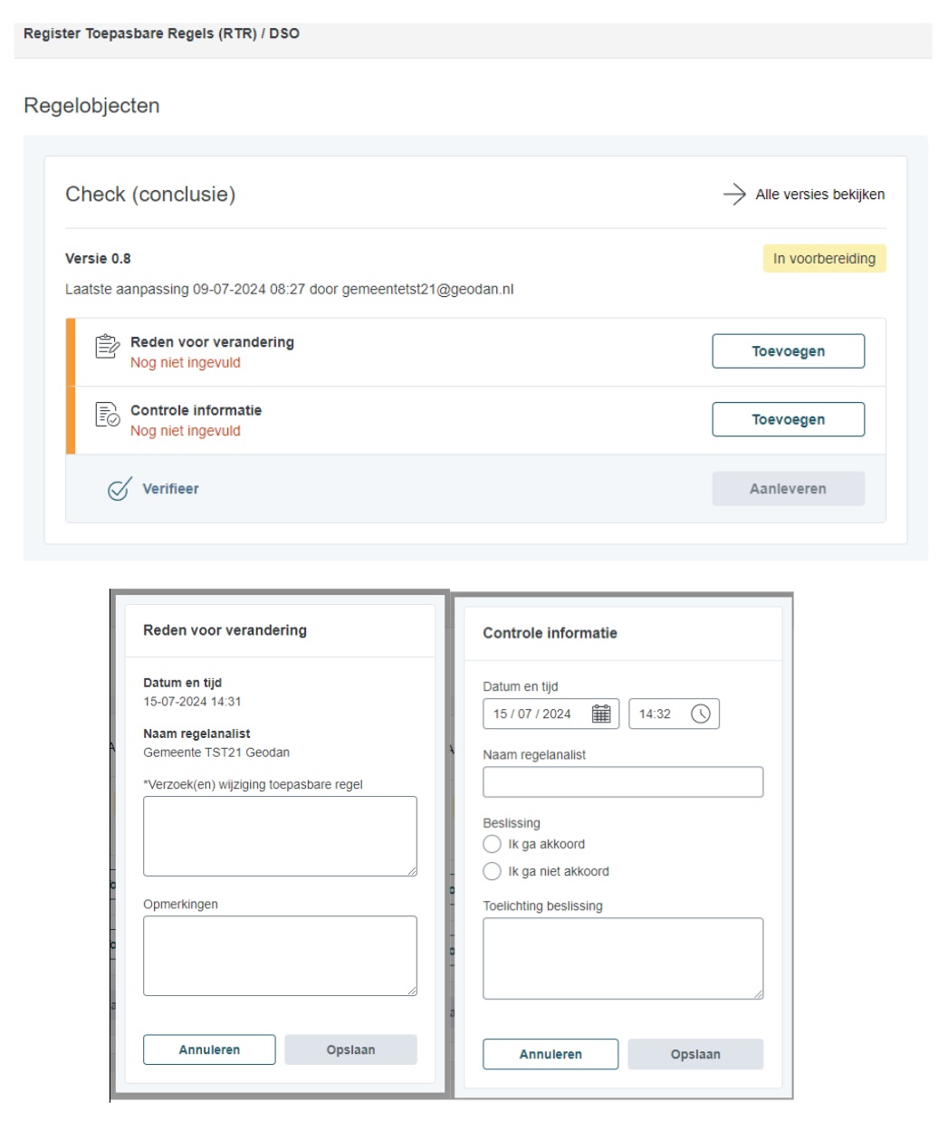948x1121 pixels.
Task: Select the 'Ik ga akkoord' radio button
Action: pos(493,844)
